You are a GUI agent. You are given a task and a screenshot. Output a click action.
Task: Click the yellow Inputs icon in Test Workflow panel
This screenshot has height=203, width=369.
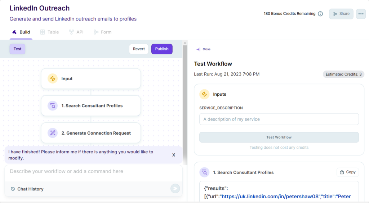[204, 94]
